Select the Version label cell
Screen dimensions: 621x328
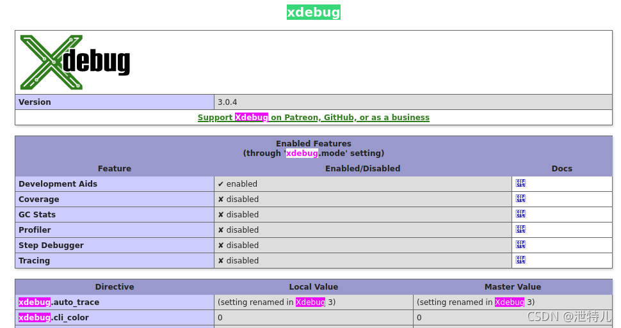[115, 102]
